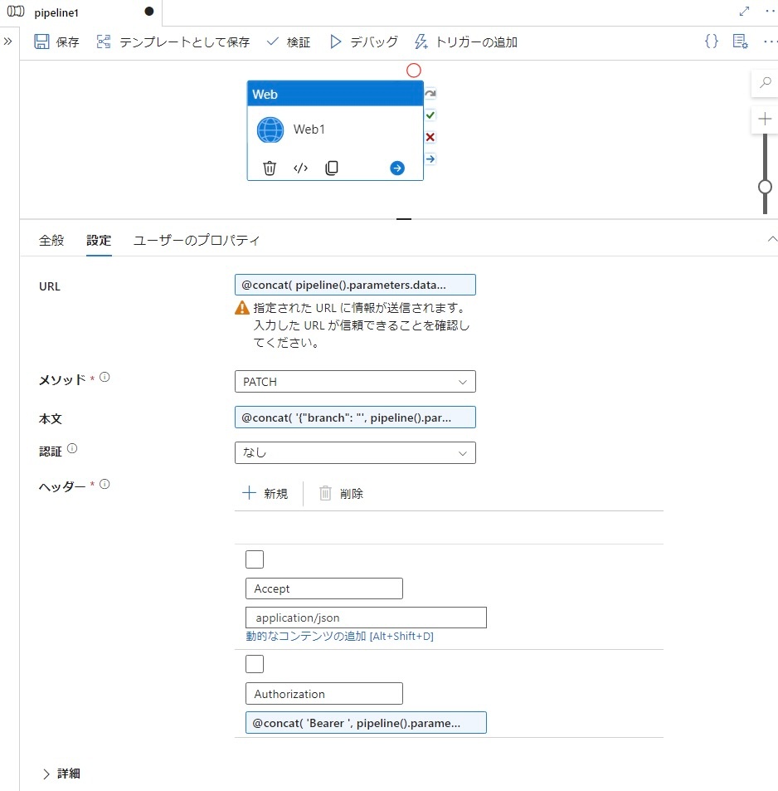Image resolution: width=778 pixels, height=791 pixels.
Task: Click the URL expression field
Action: click(355, 285)
